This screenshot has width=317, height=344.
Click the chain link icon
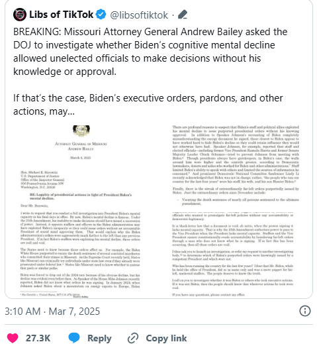[133, 338]
